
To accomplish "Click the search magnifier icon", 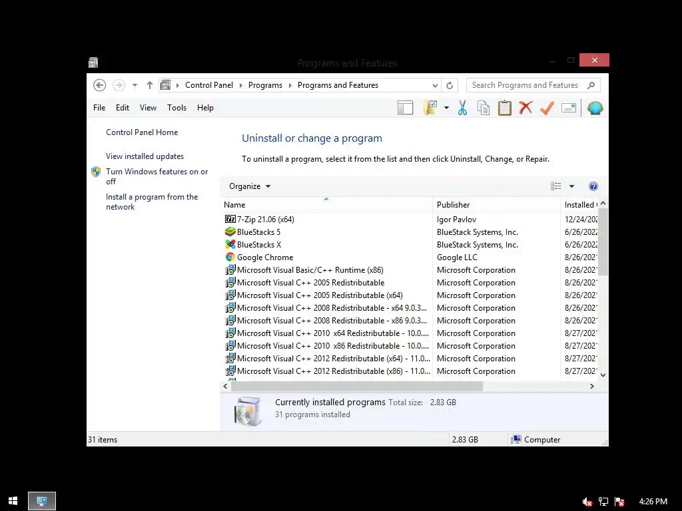I will [591, 85].
